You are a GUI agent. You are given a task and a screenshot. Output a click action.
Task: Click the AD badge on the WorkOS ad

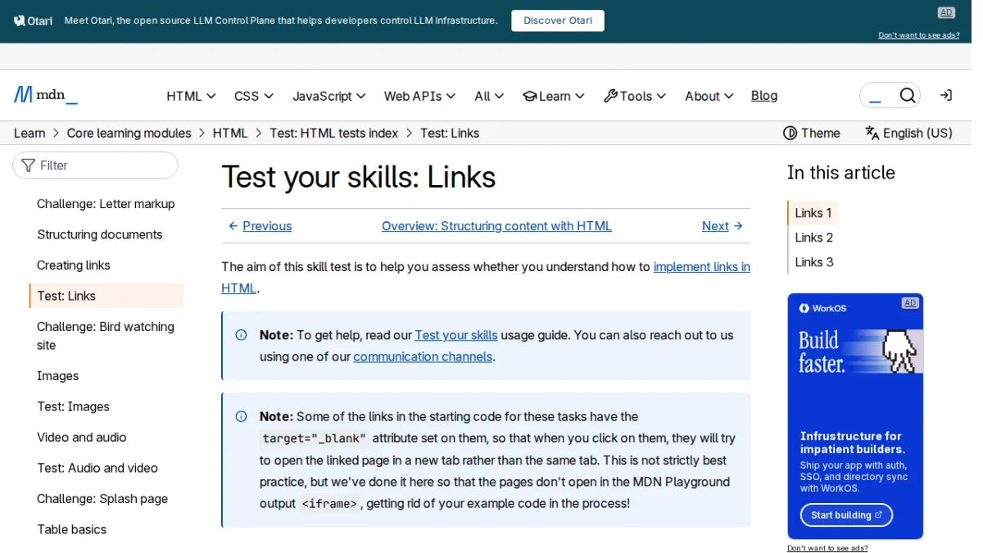910,303
